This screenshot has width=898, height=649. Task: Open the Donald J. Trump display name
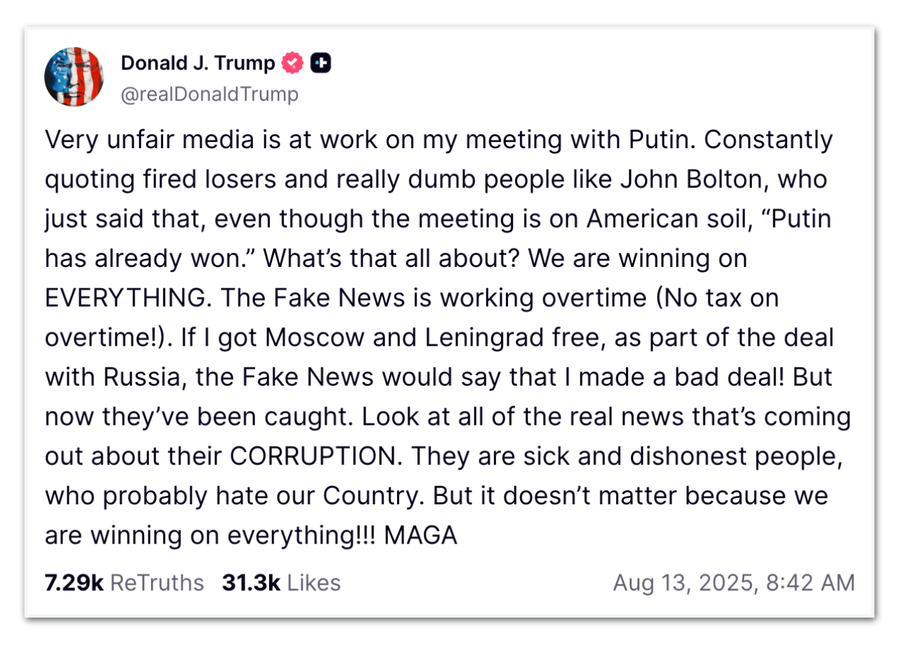click(197, 63)
